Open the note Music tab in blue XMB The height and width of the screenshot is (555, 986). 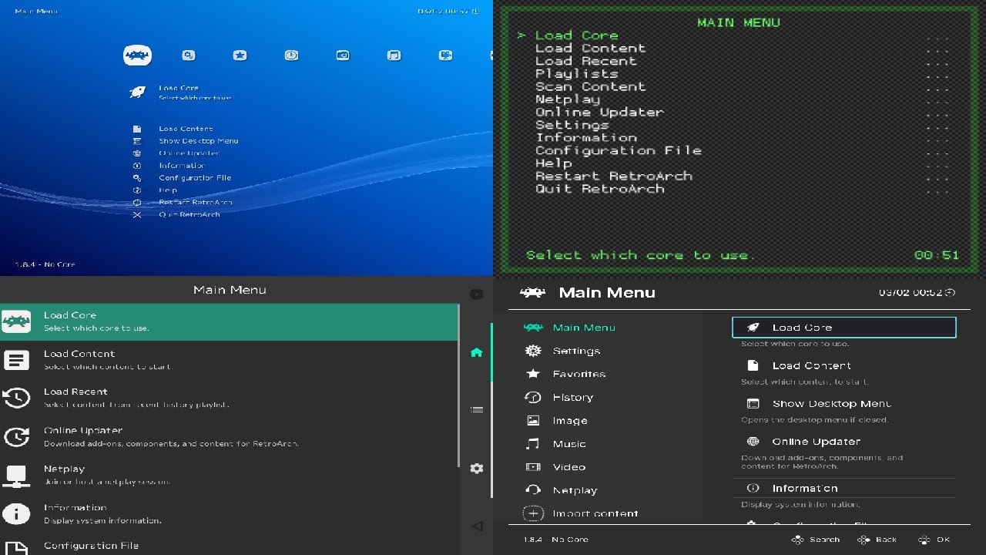click(394, 55)
